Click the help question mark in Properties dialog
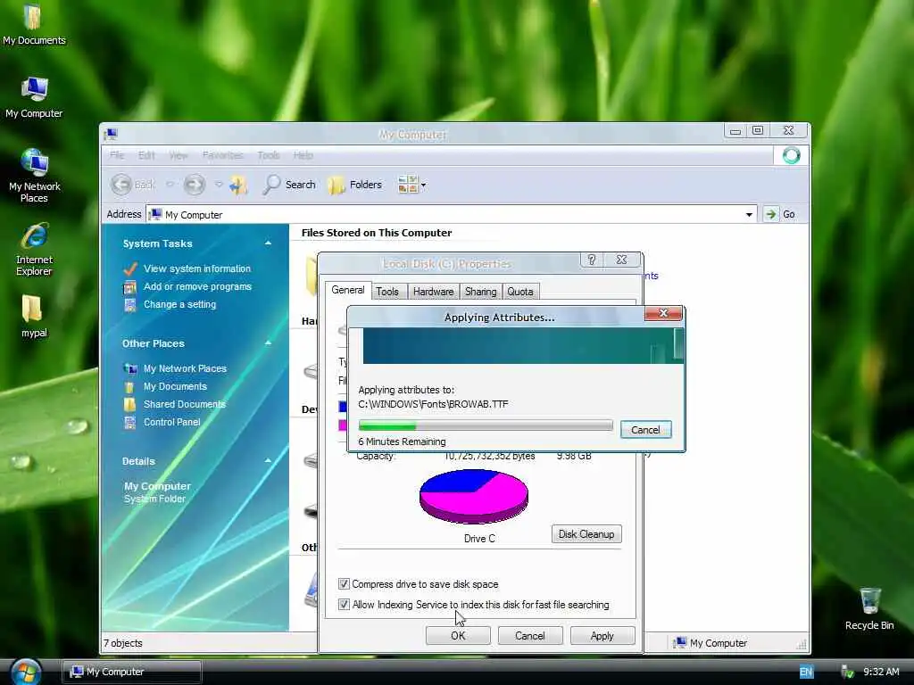The width and height of the screenshot is (914, 685). 592,260
